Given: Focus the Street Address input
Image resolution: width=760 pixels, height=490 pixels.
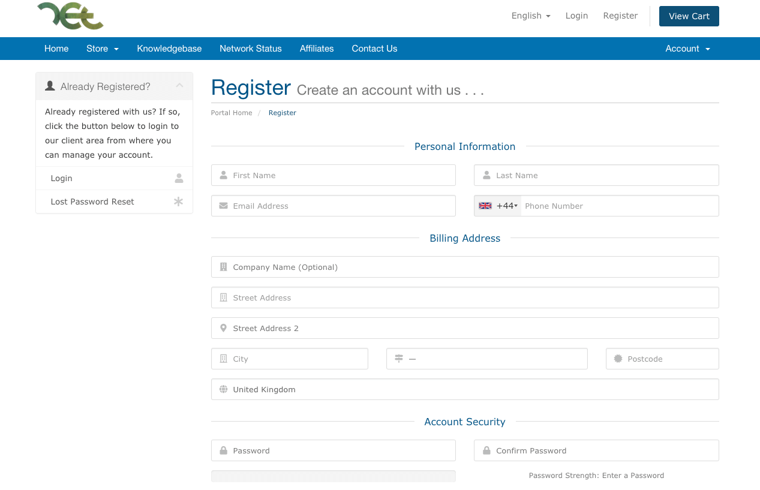Looking at the screenshot, I should (x=465, y=297).
